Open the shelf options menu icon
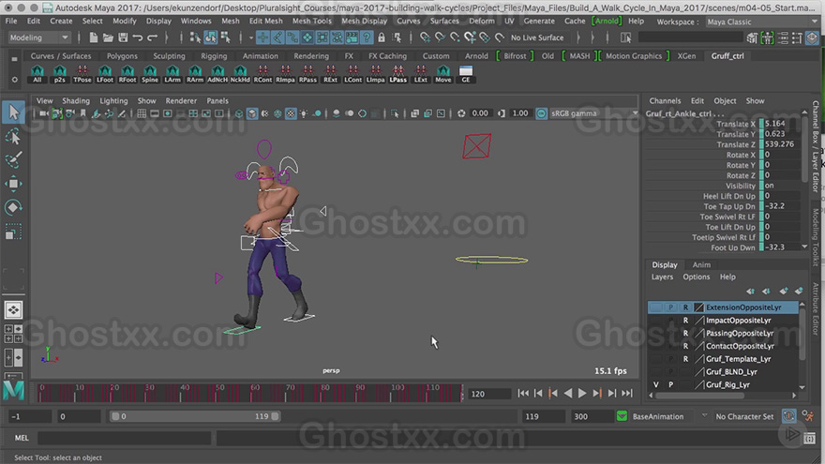Image resolution: width=825 pixels, height=464 pixels. point(14,80)
